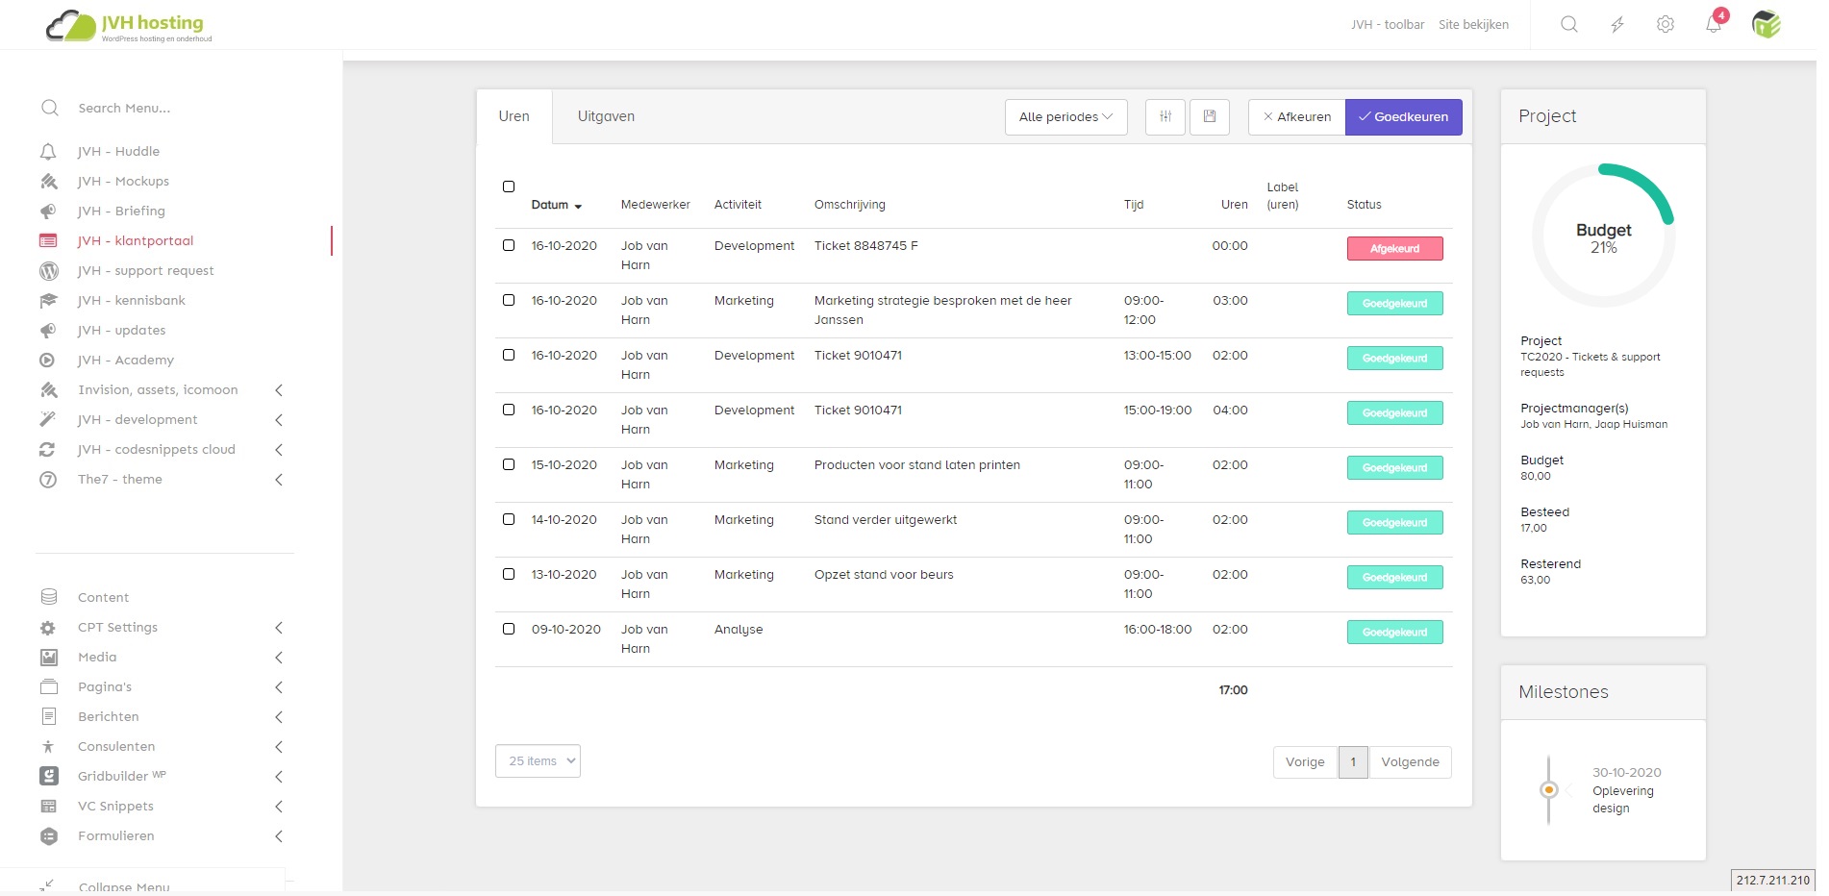Screen dimensions: 1829x896
Task: Click the user avatar in top right
Action: tap(1766, 25)
